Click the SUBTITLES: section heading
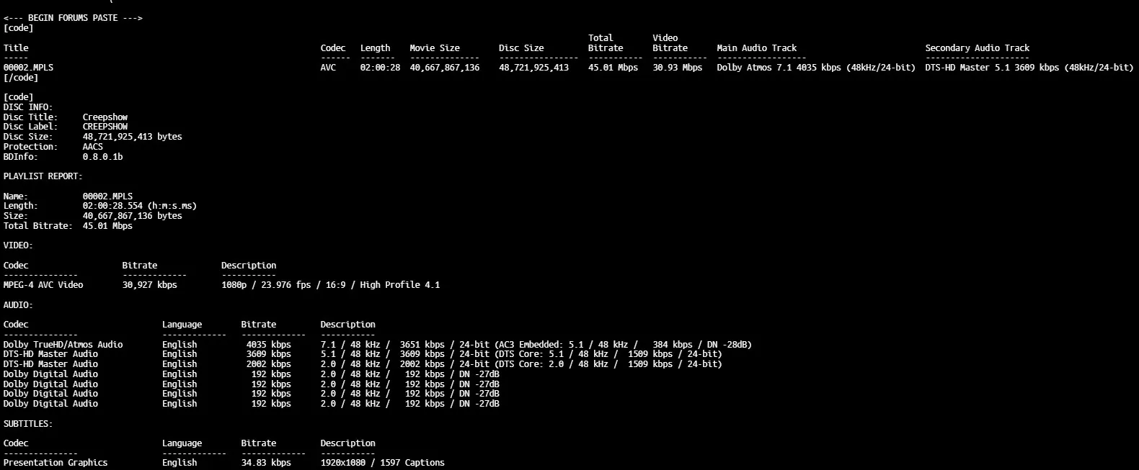 28,424
